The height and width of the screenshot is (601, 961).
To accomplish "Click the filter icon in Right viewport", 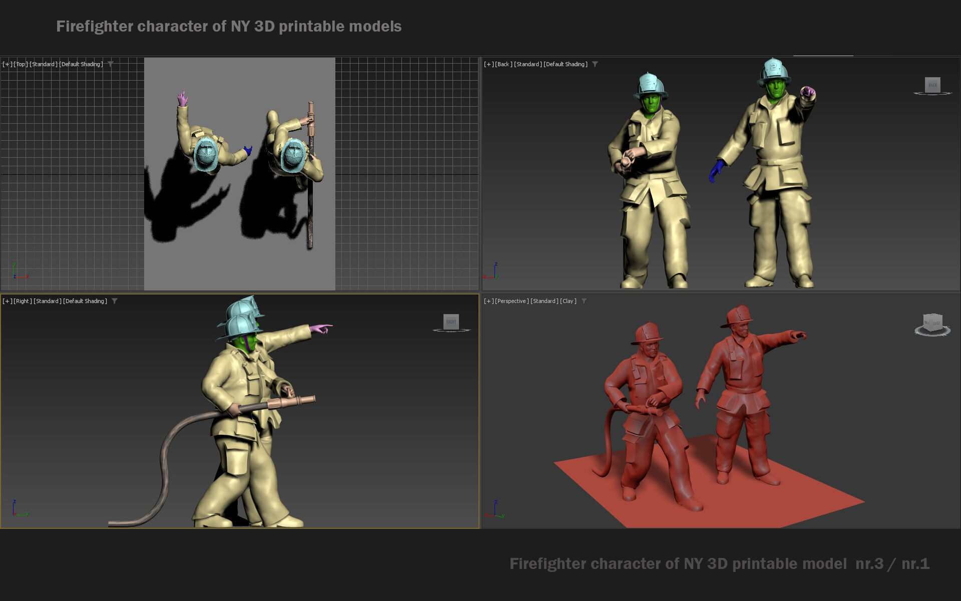I will tap(115, 301).
